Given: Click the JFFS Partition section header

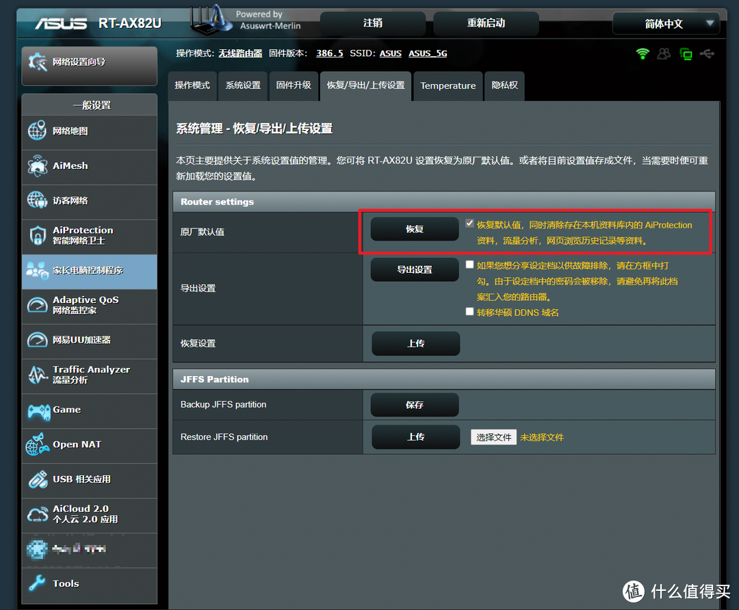Looking at the screenshot, I should (x=444, y=379).
